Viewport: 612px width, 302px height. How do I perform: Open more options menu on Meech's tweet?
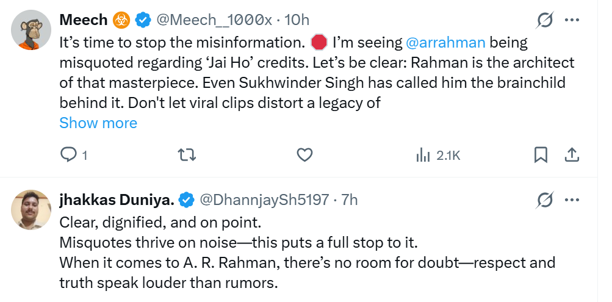[x=572, y=20]
